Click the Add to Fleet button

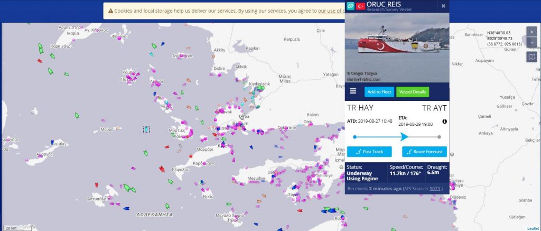coord(379,91)
